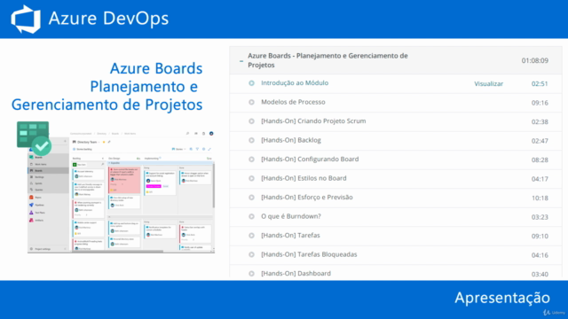Screen dimensions: 568x319
Task: Click play icon beside [Hands-On] Dashboard
Action: (251, 274)
